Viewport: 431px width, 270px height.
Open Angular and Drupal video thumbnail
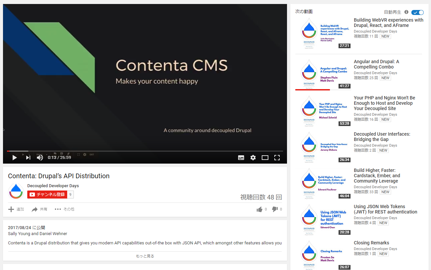[323, 75]
